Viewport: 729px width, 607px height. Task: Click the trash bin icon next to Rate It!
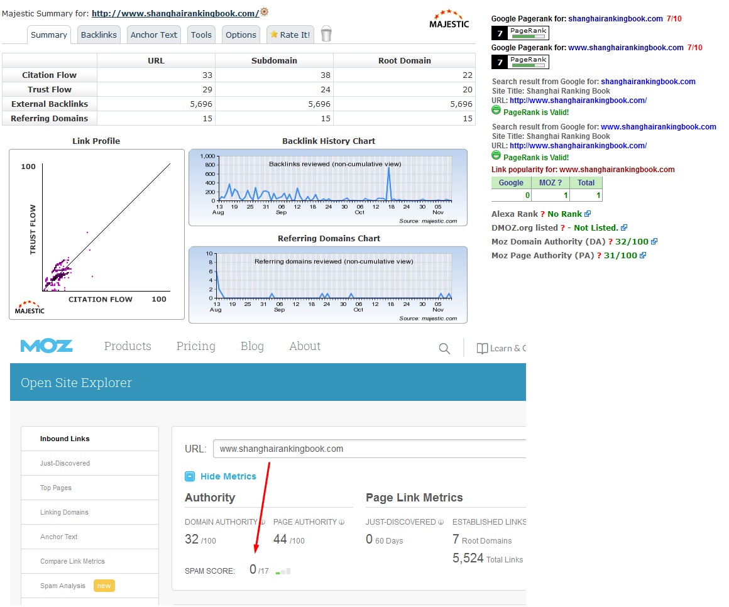(326, 34)
